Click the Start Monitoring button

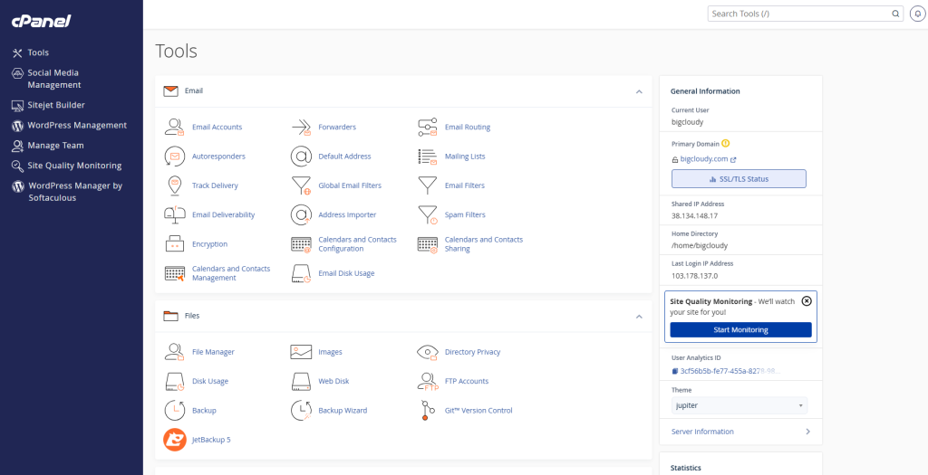pos(741,329)
